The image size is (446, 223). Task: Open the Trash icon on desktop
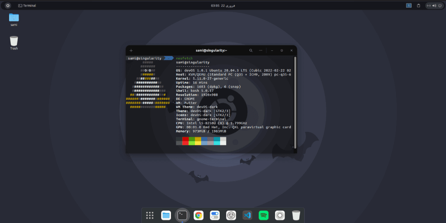14,41
